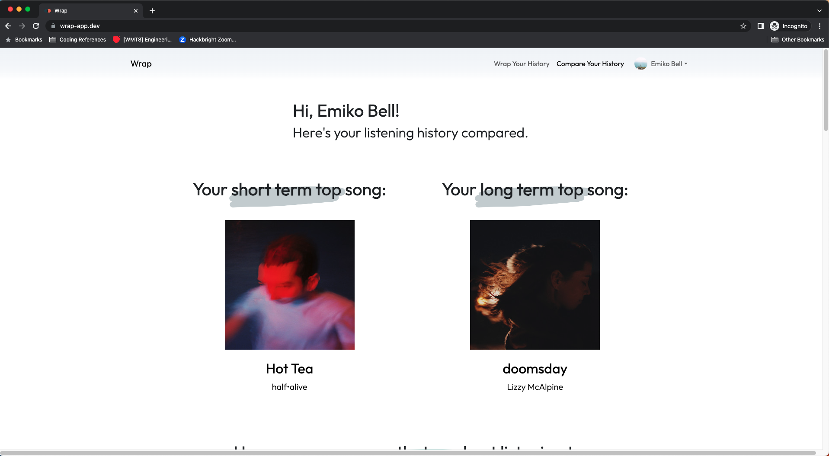The image size is (829, 456).
Task: Open a new browser tab
Action: click(152, 11)
